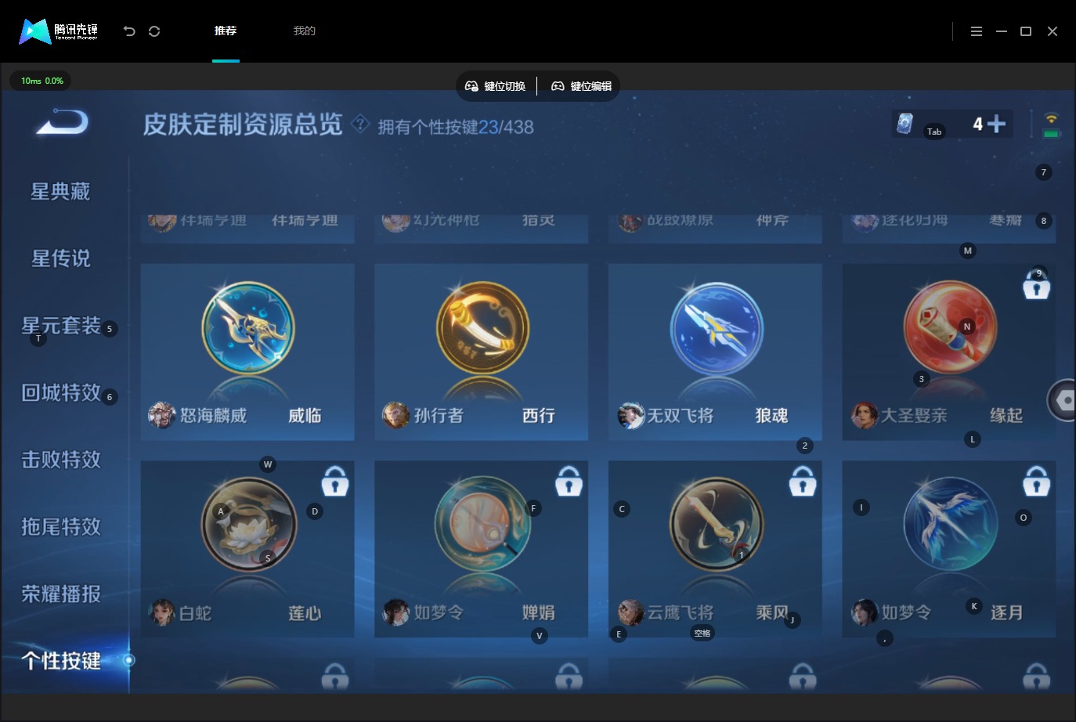Click the 婵娟 card's 如梦令 hero avatar
Viewport: 1076px width, 722px height.
tap(395, 612)
